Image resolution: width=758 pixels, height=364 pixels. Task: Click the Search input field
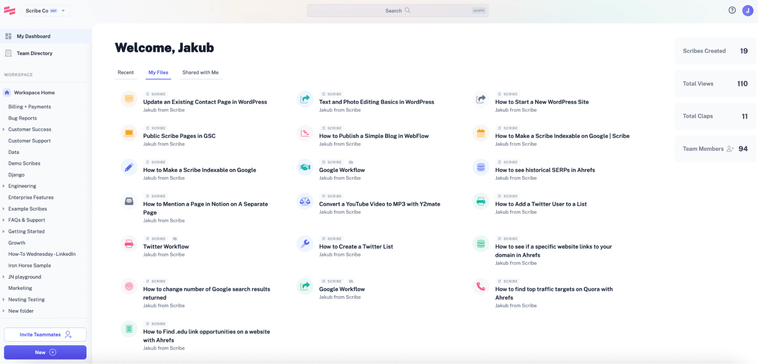[398, 11]
